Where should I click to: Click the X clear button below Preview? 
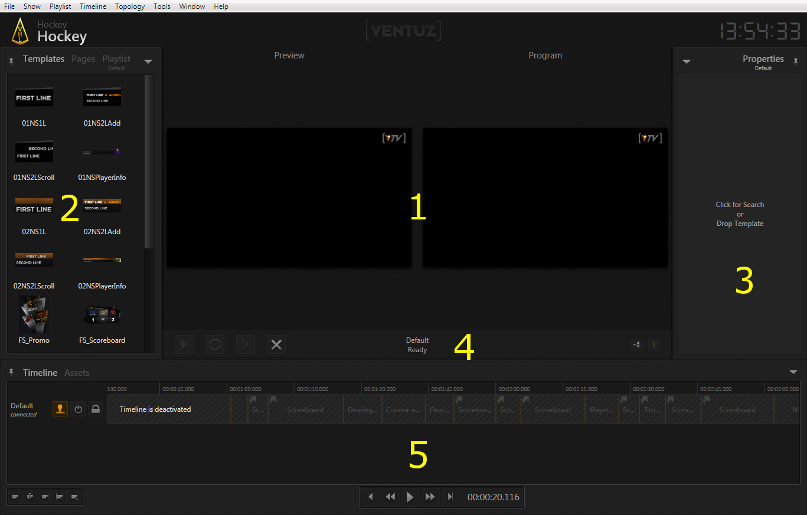(x=276, y=345)
